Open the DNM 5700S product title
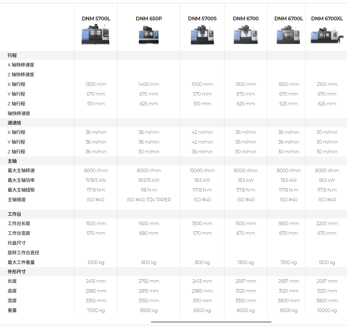Viewport: 347px width, 333px height. click(x=202, y=18)
